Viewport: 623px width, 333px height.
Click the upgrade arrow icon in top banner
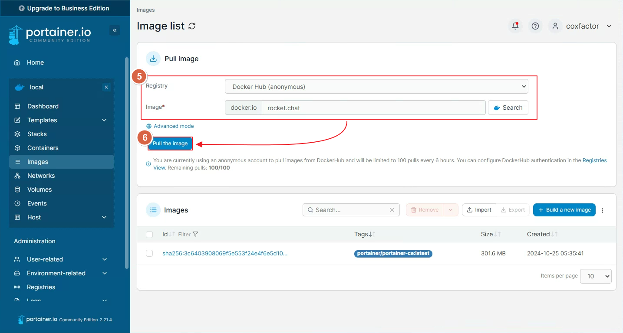click(x=22, y=8)
